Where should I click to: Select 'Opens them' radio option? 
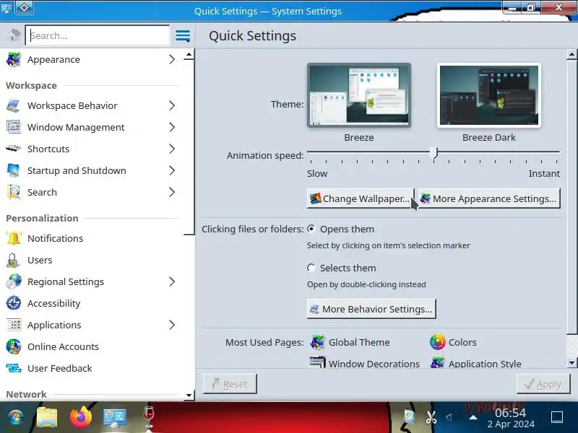tap(311, 229)
